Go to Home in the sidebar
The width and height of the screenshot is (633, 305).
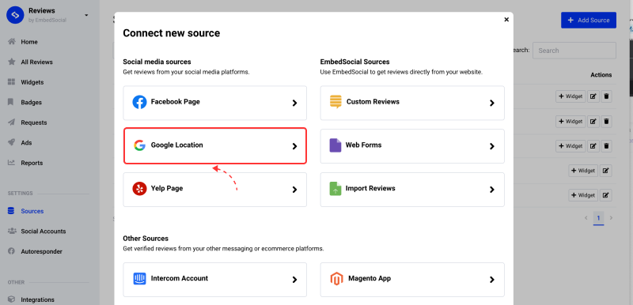pos(29,42)
